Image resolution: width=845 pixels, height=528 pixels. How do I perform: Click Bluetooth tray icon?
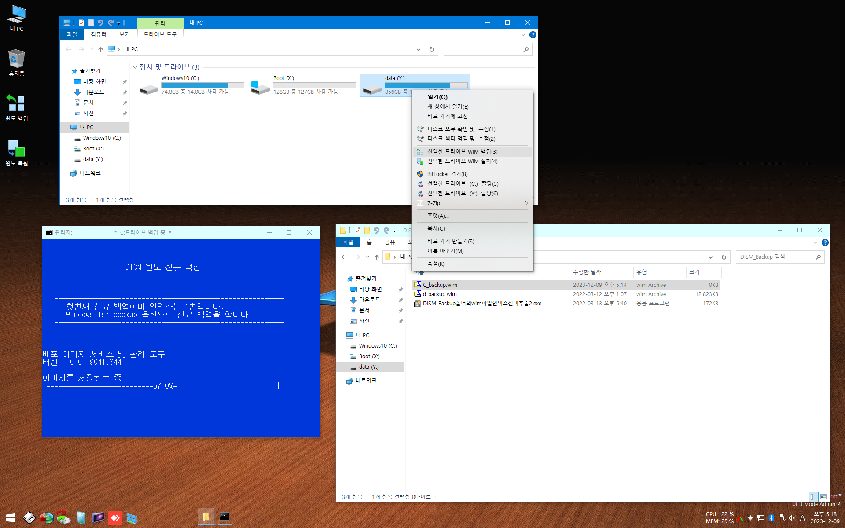click(771, 518)
